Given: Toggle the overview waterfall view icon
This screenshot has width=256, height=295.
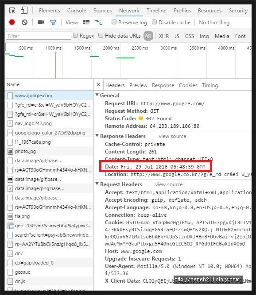Looking at the screenshot, I should point(99,23).
